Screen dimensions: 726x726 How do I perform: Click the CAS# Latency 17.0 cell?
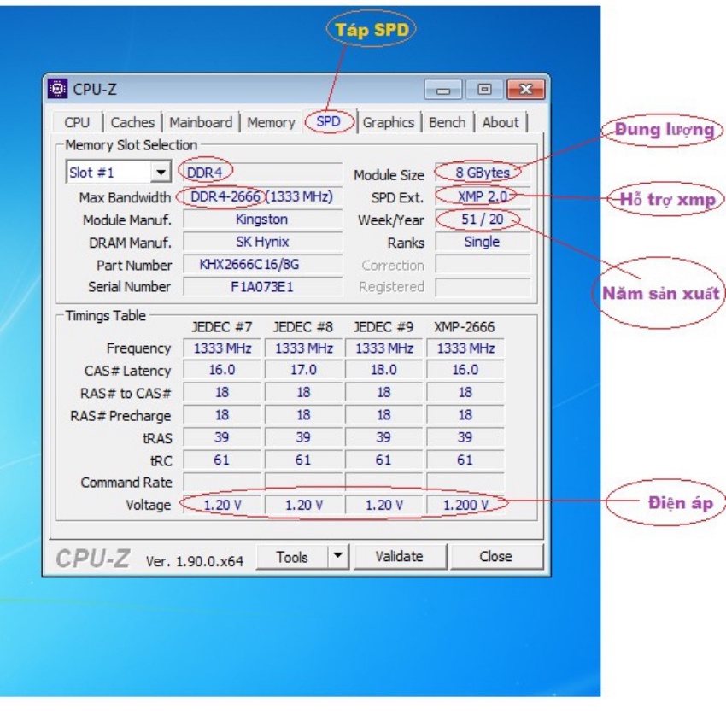303,370
